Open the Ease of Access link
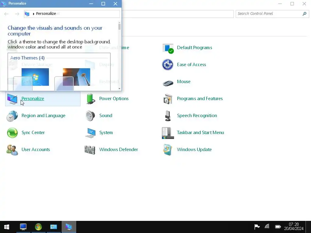This screenshot has height=233, width=311. 191,65
